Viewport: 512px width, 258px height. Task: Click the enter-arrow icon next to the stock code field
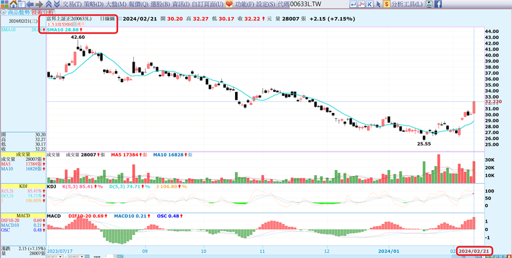point(353,4)
